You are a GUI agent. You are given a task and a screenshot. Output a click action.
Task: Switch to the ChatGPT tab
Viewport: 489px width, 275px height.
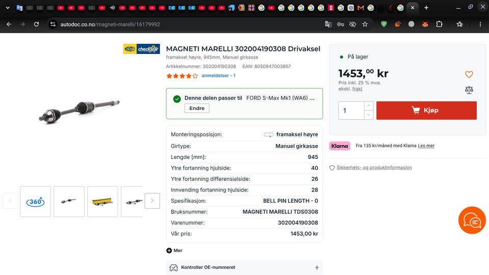click(x=351, y=8)
